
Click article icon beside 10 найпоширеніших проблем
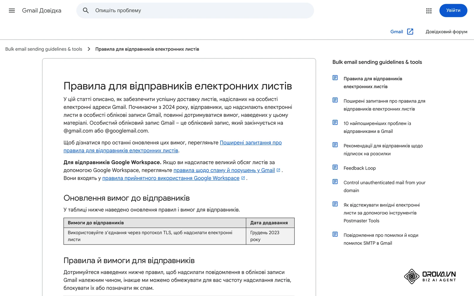click(335, 123)
